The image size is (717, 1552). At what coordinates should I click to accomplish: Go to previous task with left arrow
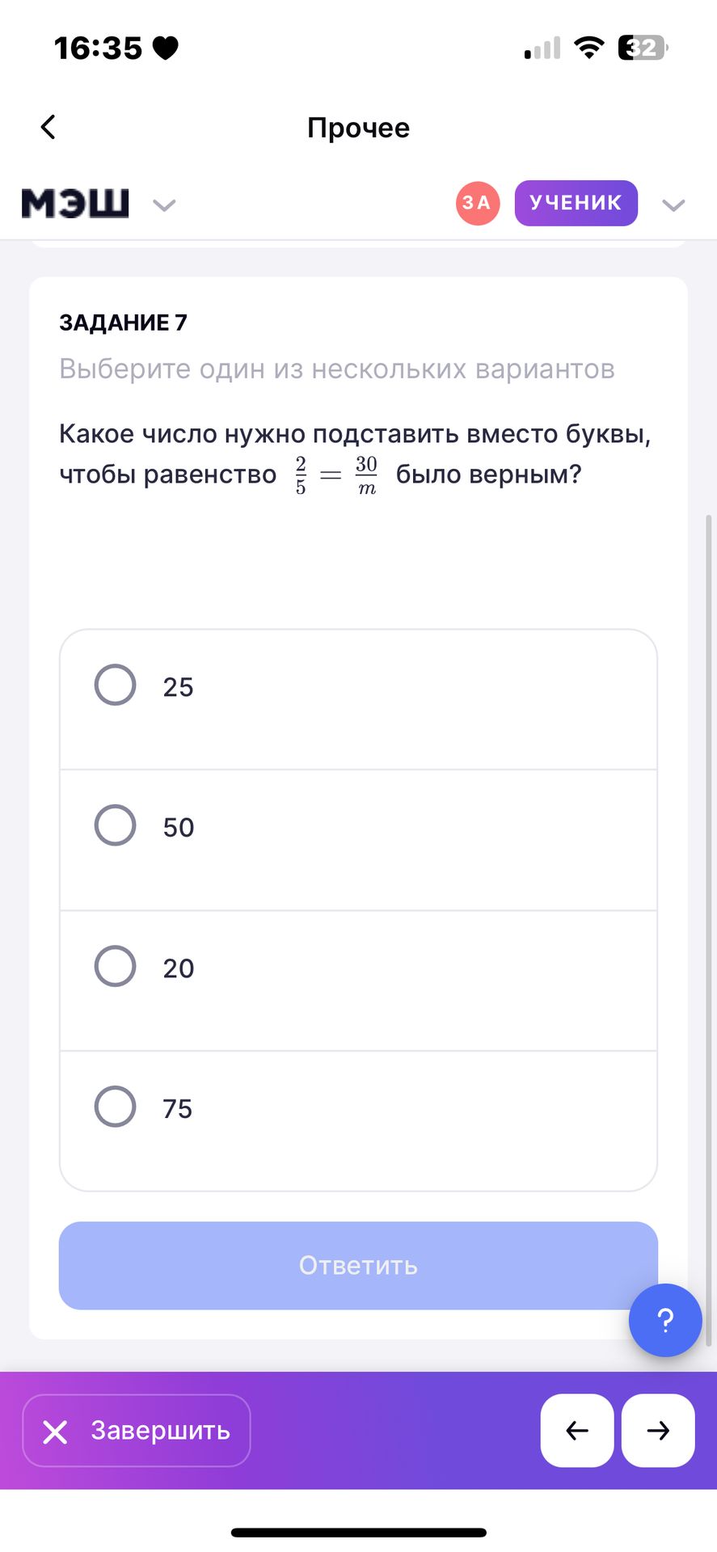point(576,1430)
